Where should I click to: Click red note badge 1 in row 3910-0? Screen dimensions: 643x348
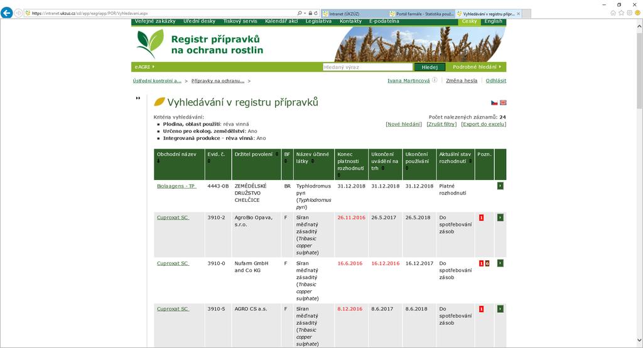tap(481, 263)
